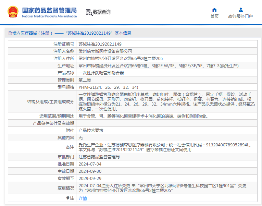Click the 适用范围/预期用途 value text

[x=144, y=116]
